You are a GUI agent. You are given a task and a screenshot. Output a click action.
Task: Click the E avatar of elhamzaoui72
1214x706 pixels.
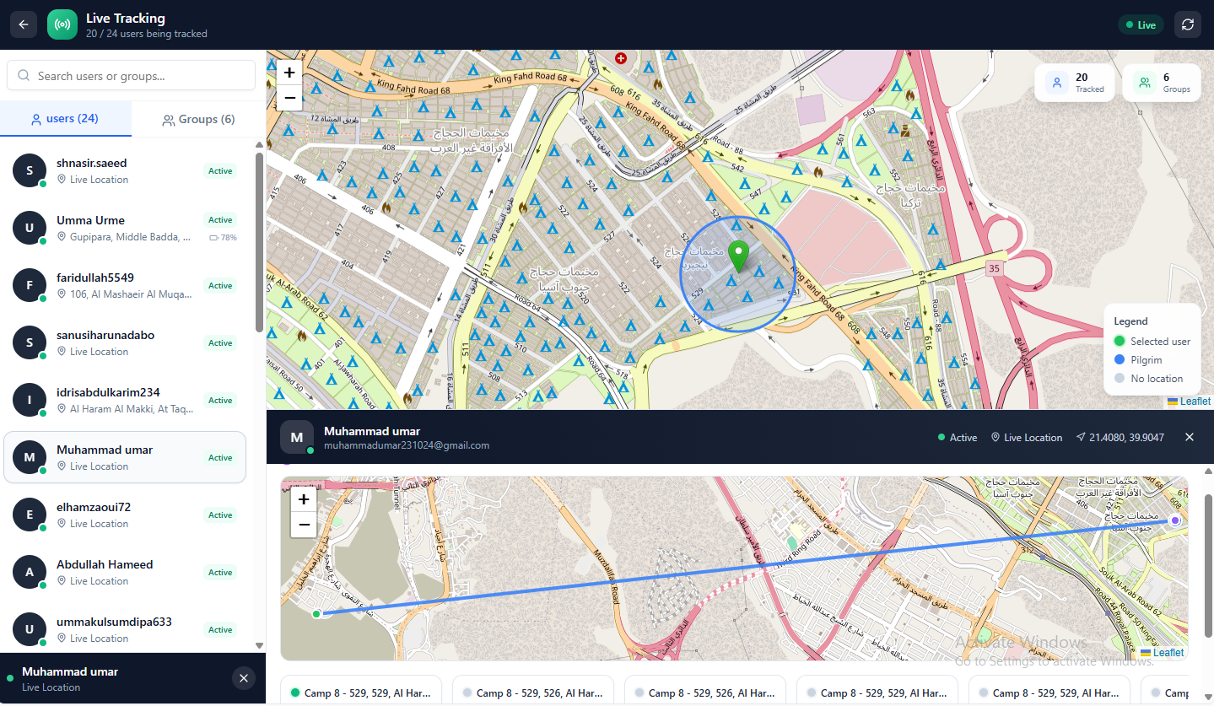tap(30, 515)
